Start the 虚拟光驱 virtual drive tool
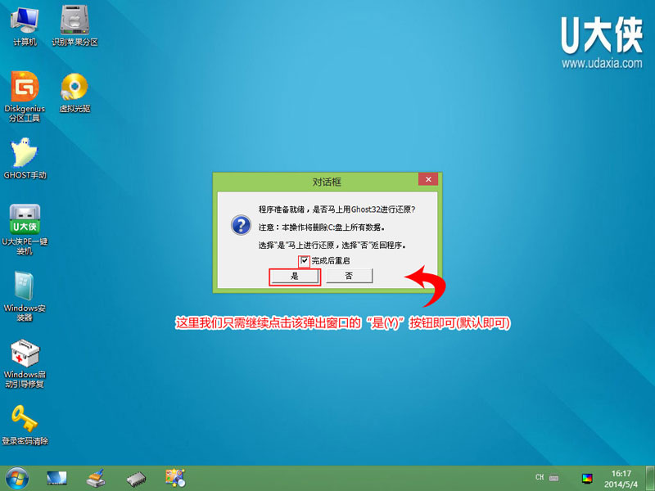Viewport: 655px width, 491px height. click(74, 90)
